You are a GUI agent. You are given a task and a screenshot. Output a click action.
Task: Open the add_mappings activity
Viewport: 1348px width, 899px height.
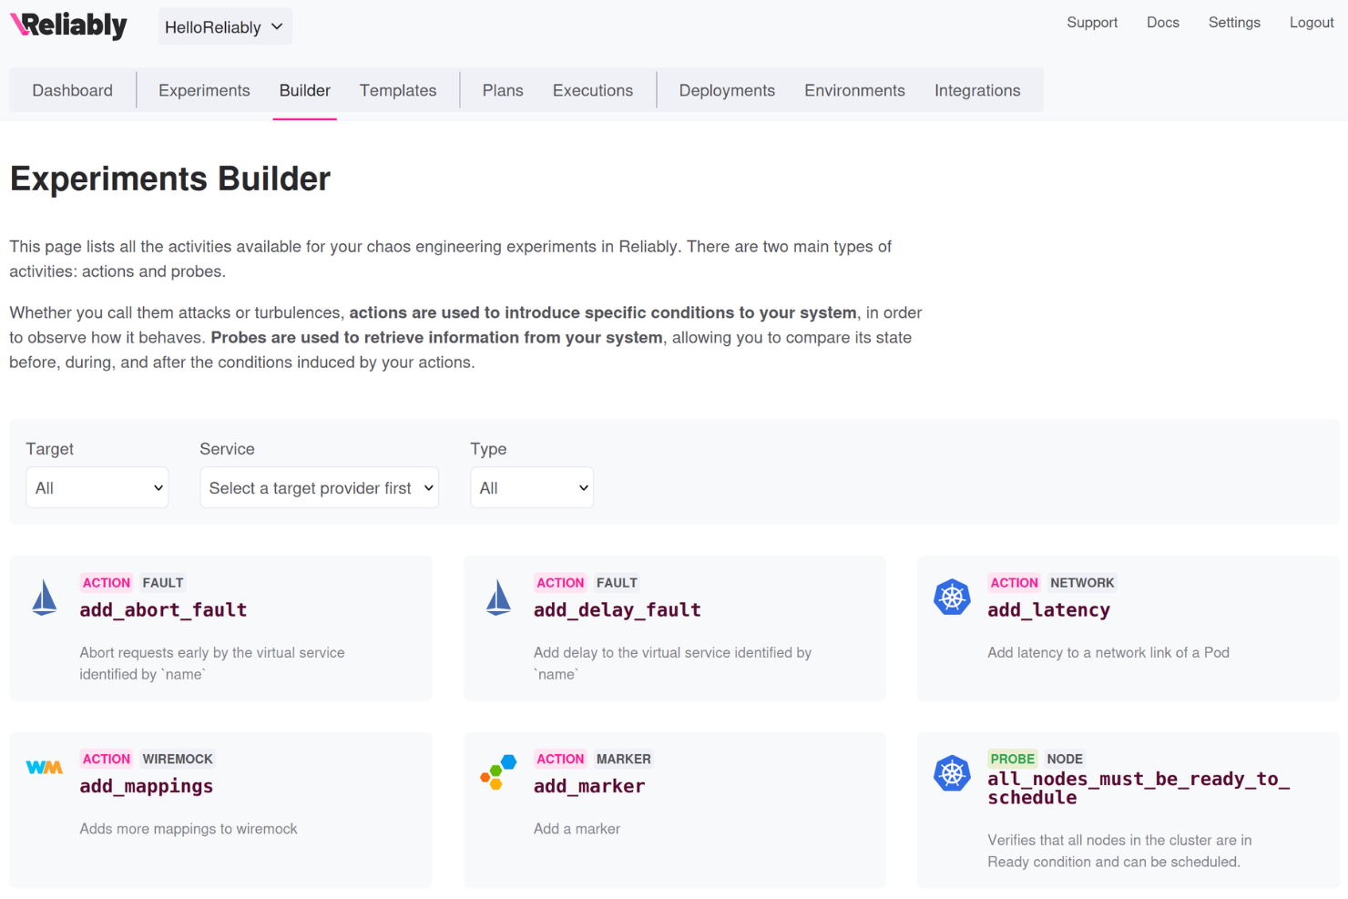(146, 786)
